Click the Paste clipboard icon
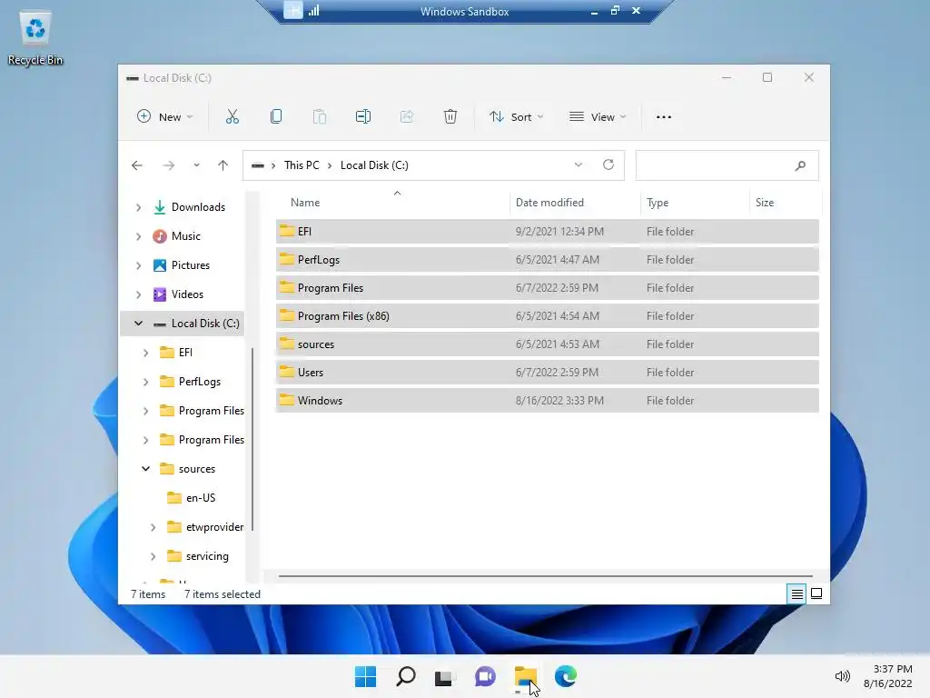 coord(319,117)
